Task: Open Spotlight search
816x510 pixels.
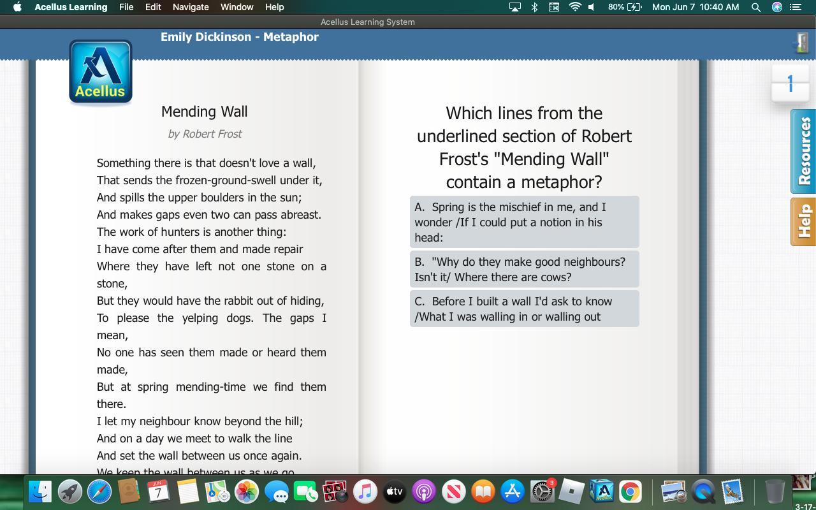Action: point(756,7)
